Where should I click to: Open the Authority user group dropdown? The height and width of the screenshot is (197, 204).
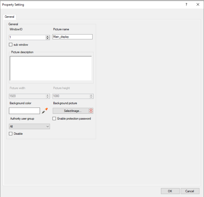pos(30,126)
